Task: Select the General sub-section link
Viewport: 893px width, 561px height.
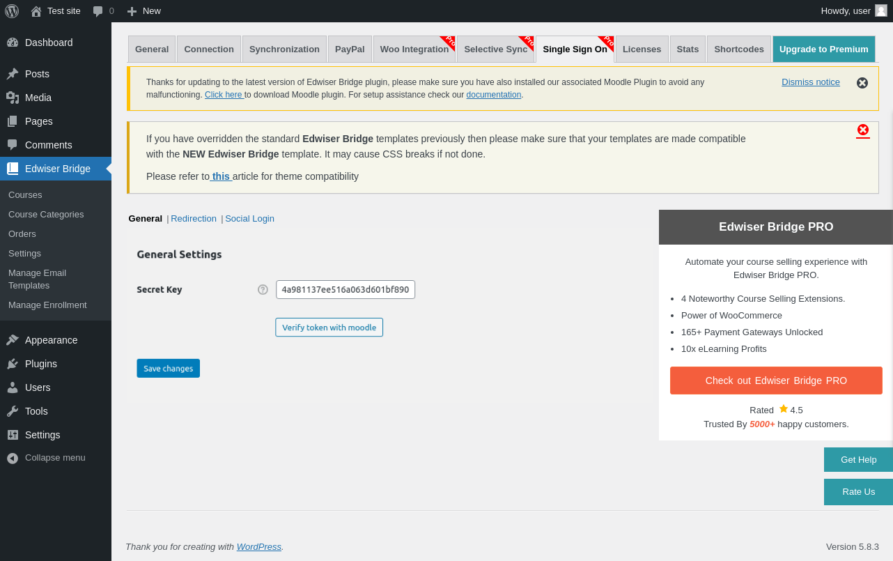Action: coord(146,218)
